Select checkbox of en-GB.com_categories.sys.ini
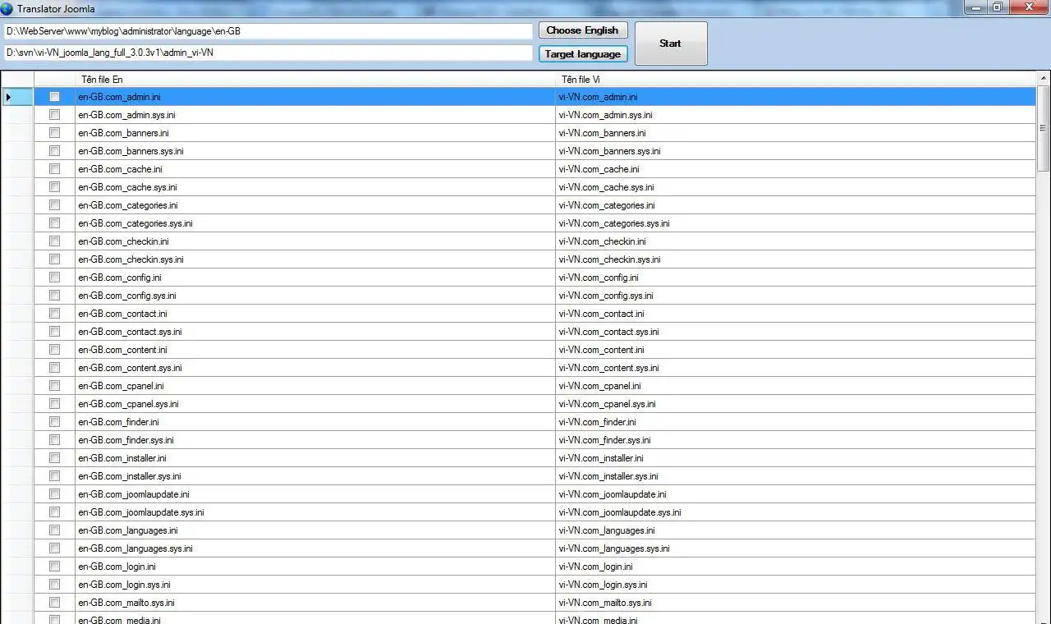The width and height of the screenshot is (1051, 624). click(55, 223)
